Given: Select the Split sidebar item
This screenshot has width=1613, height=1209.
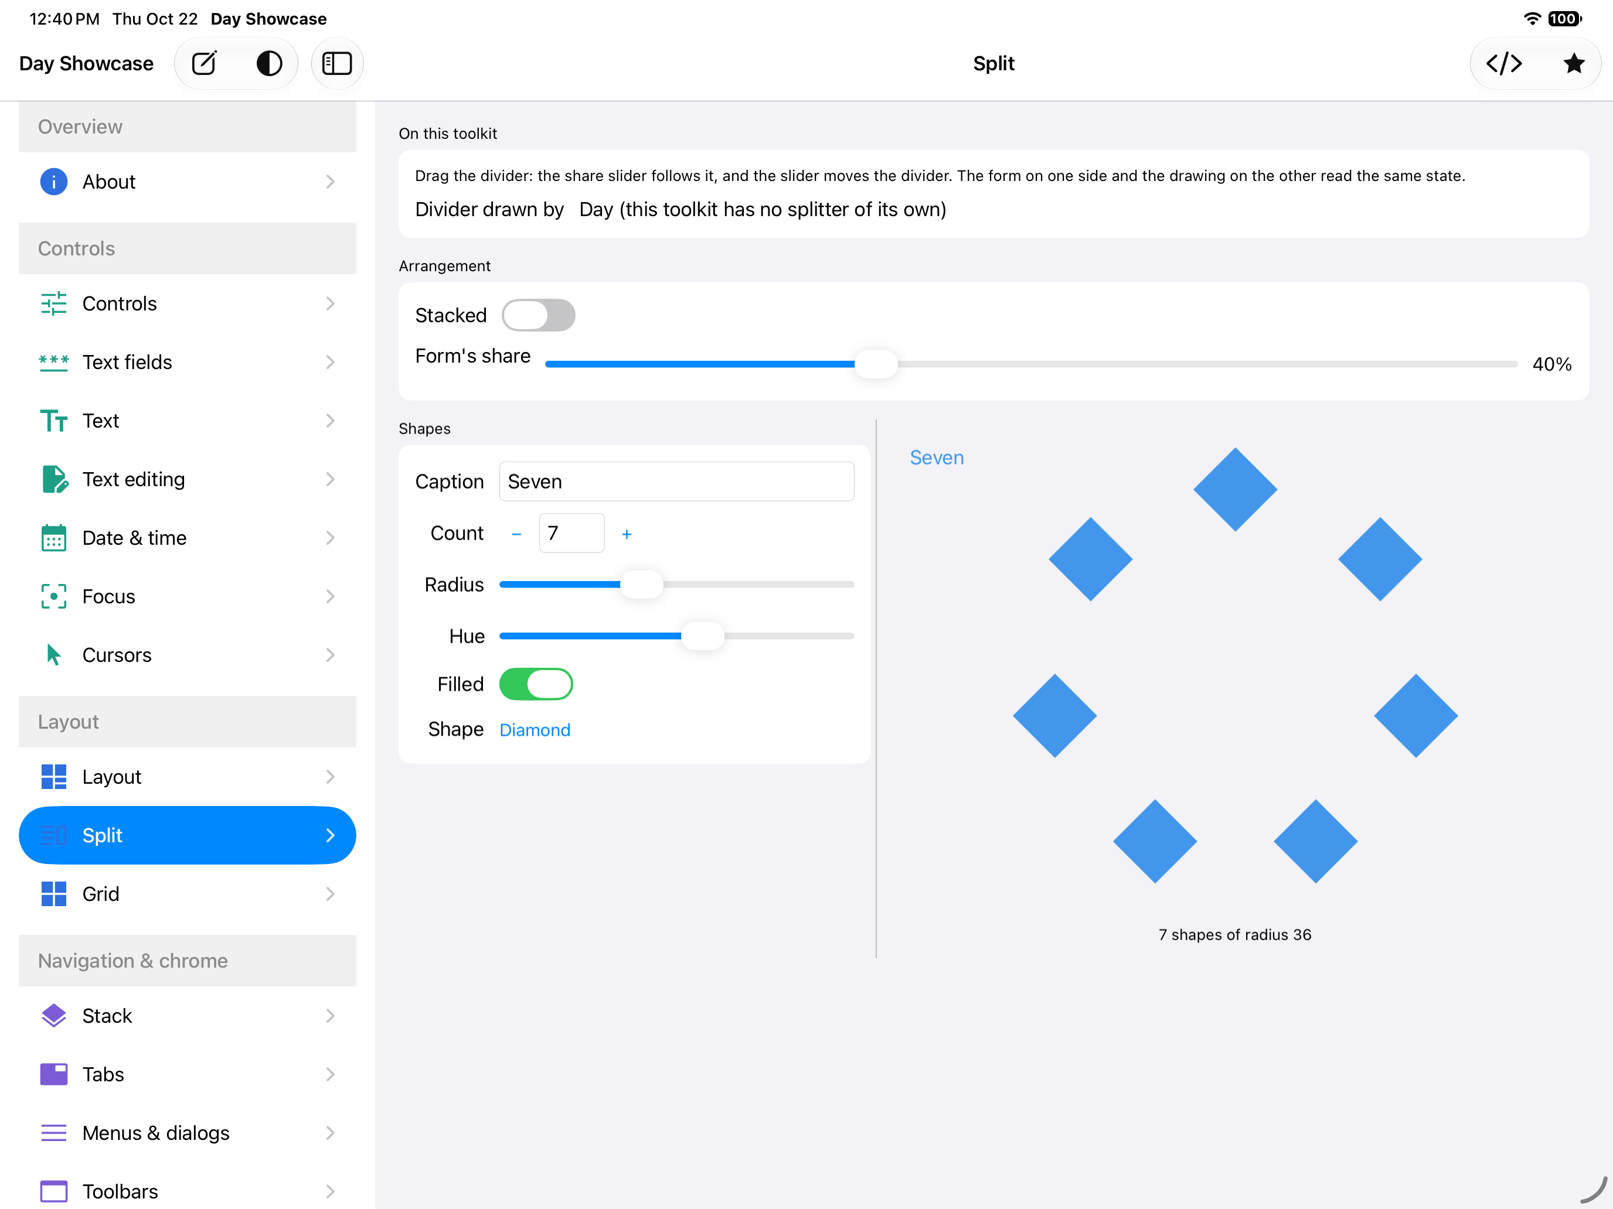Looking at the screenshot, I should pyautogui.click(x=188, y=835).
